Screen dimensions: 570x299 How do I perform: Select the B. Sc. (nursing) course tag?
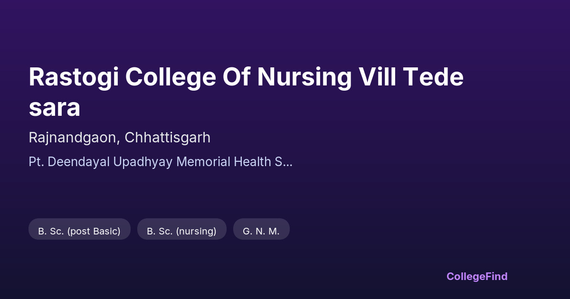click(x=181, y=231)
